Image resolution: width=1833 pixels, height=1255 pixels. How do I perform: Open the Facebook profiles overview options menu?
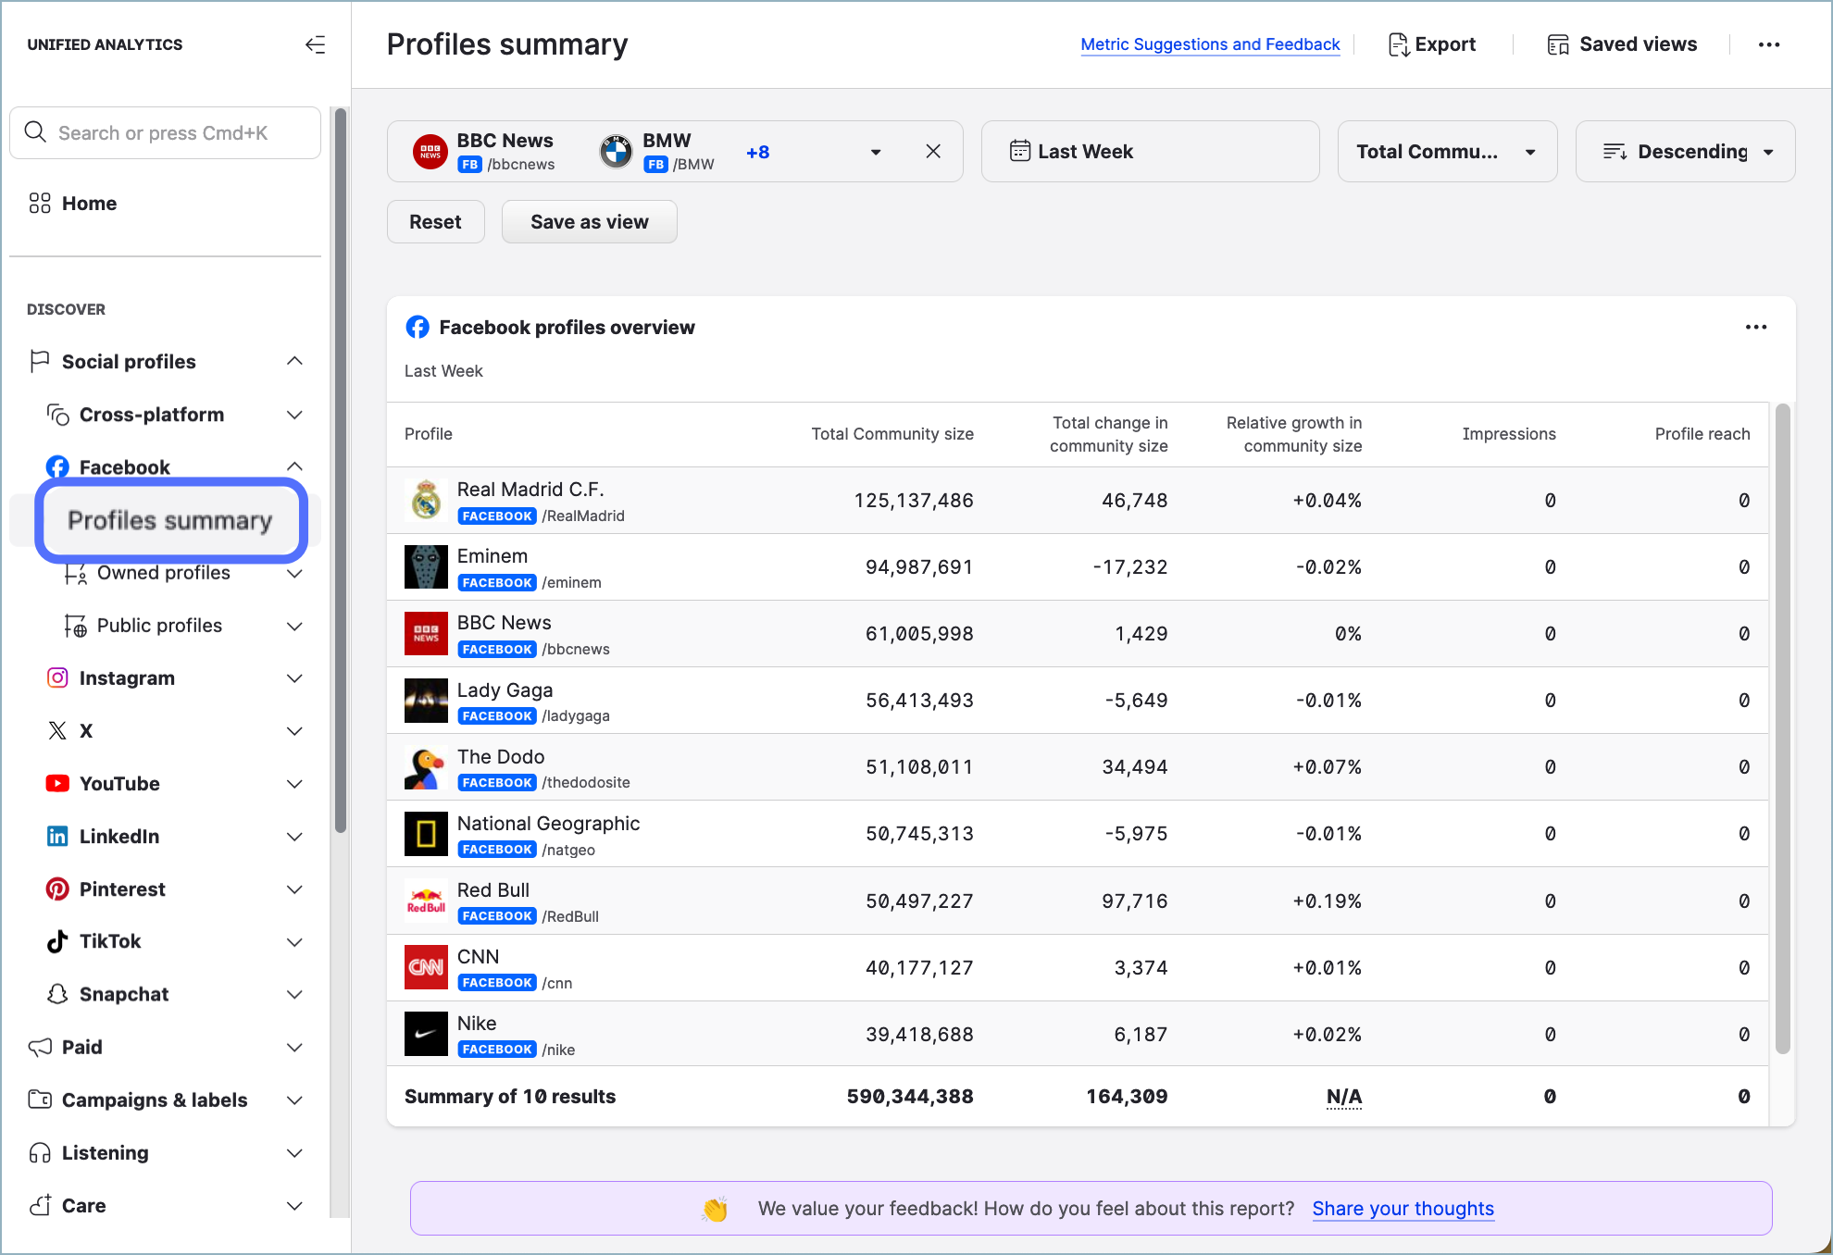tap(1755, 327)
